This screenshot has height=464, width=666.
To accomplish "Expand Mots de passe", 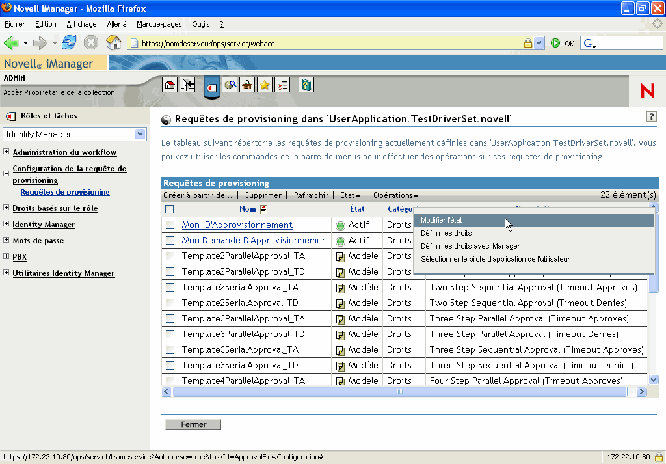I will click(x=6, y=239).
